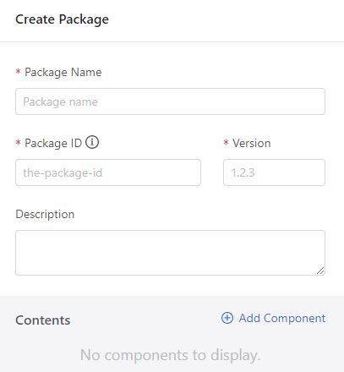
Task: Click the Version field label
Action: pos(251,143)
